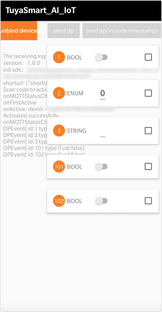
Task: Click the orange DP 1 badge
Action: pyautogui.click(x=59, y=57)
